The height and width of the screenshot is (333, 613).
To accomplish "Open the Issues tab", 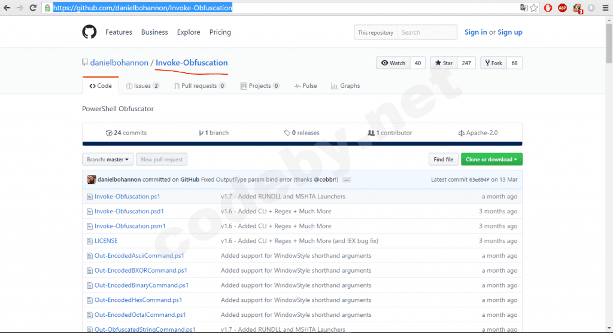I will pos(142,86).
